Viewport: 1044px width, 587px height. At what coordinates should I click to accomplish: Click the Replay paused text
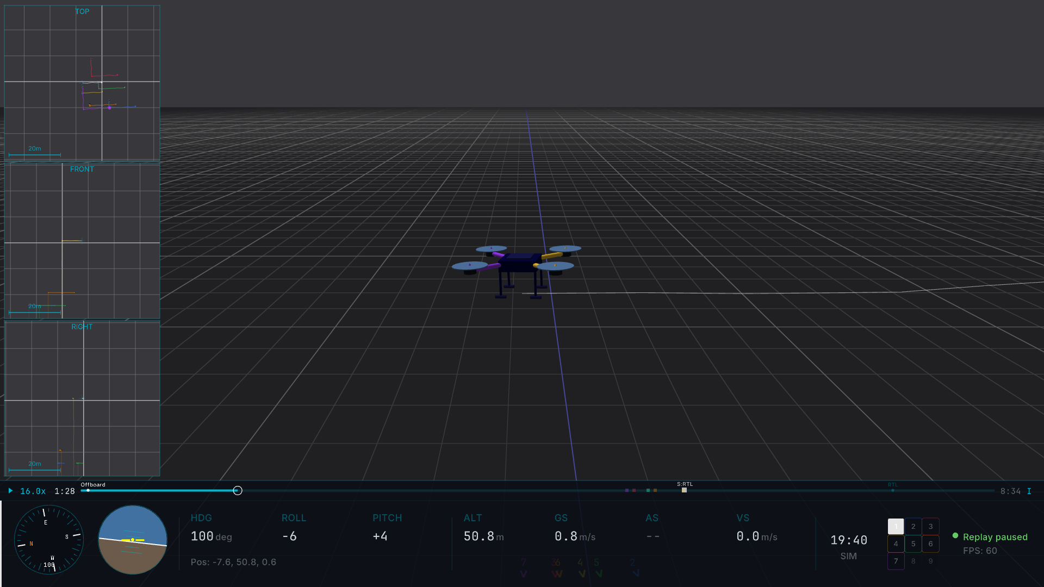tap(995, 536)
